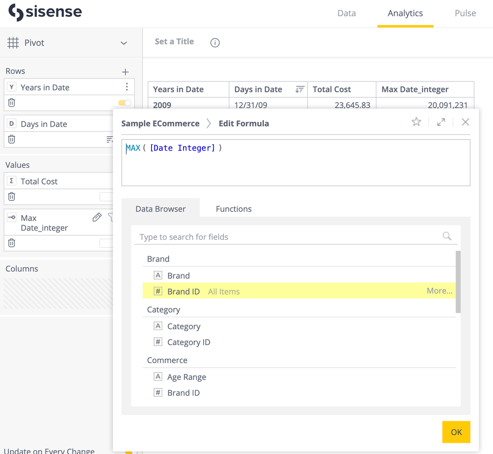Expand the formula editor to full size
This screenshot has width=493, height=454.
tap(441, 122)
